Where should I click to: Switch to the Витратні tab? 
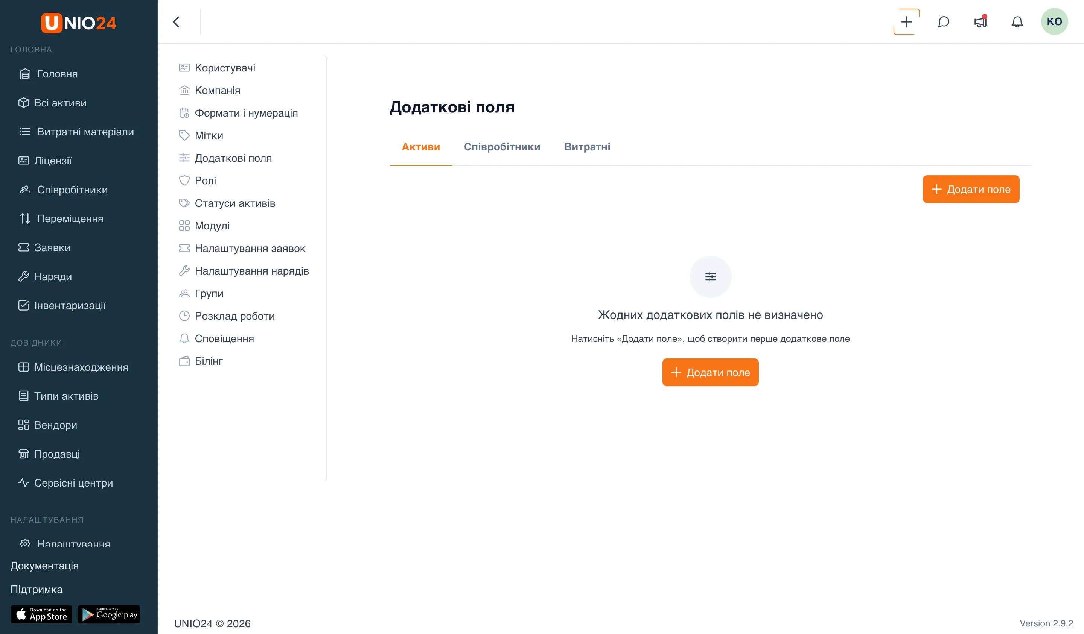coord(587,147)
